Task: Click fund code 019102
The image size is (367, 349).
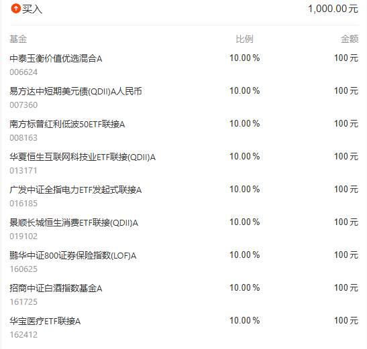Action: (x=23, y=236)
